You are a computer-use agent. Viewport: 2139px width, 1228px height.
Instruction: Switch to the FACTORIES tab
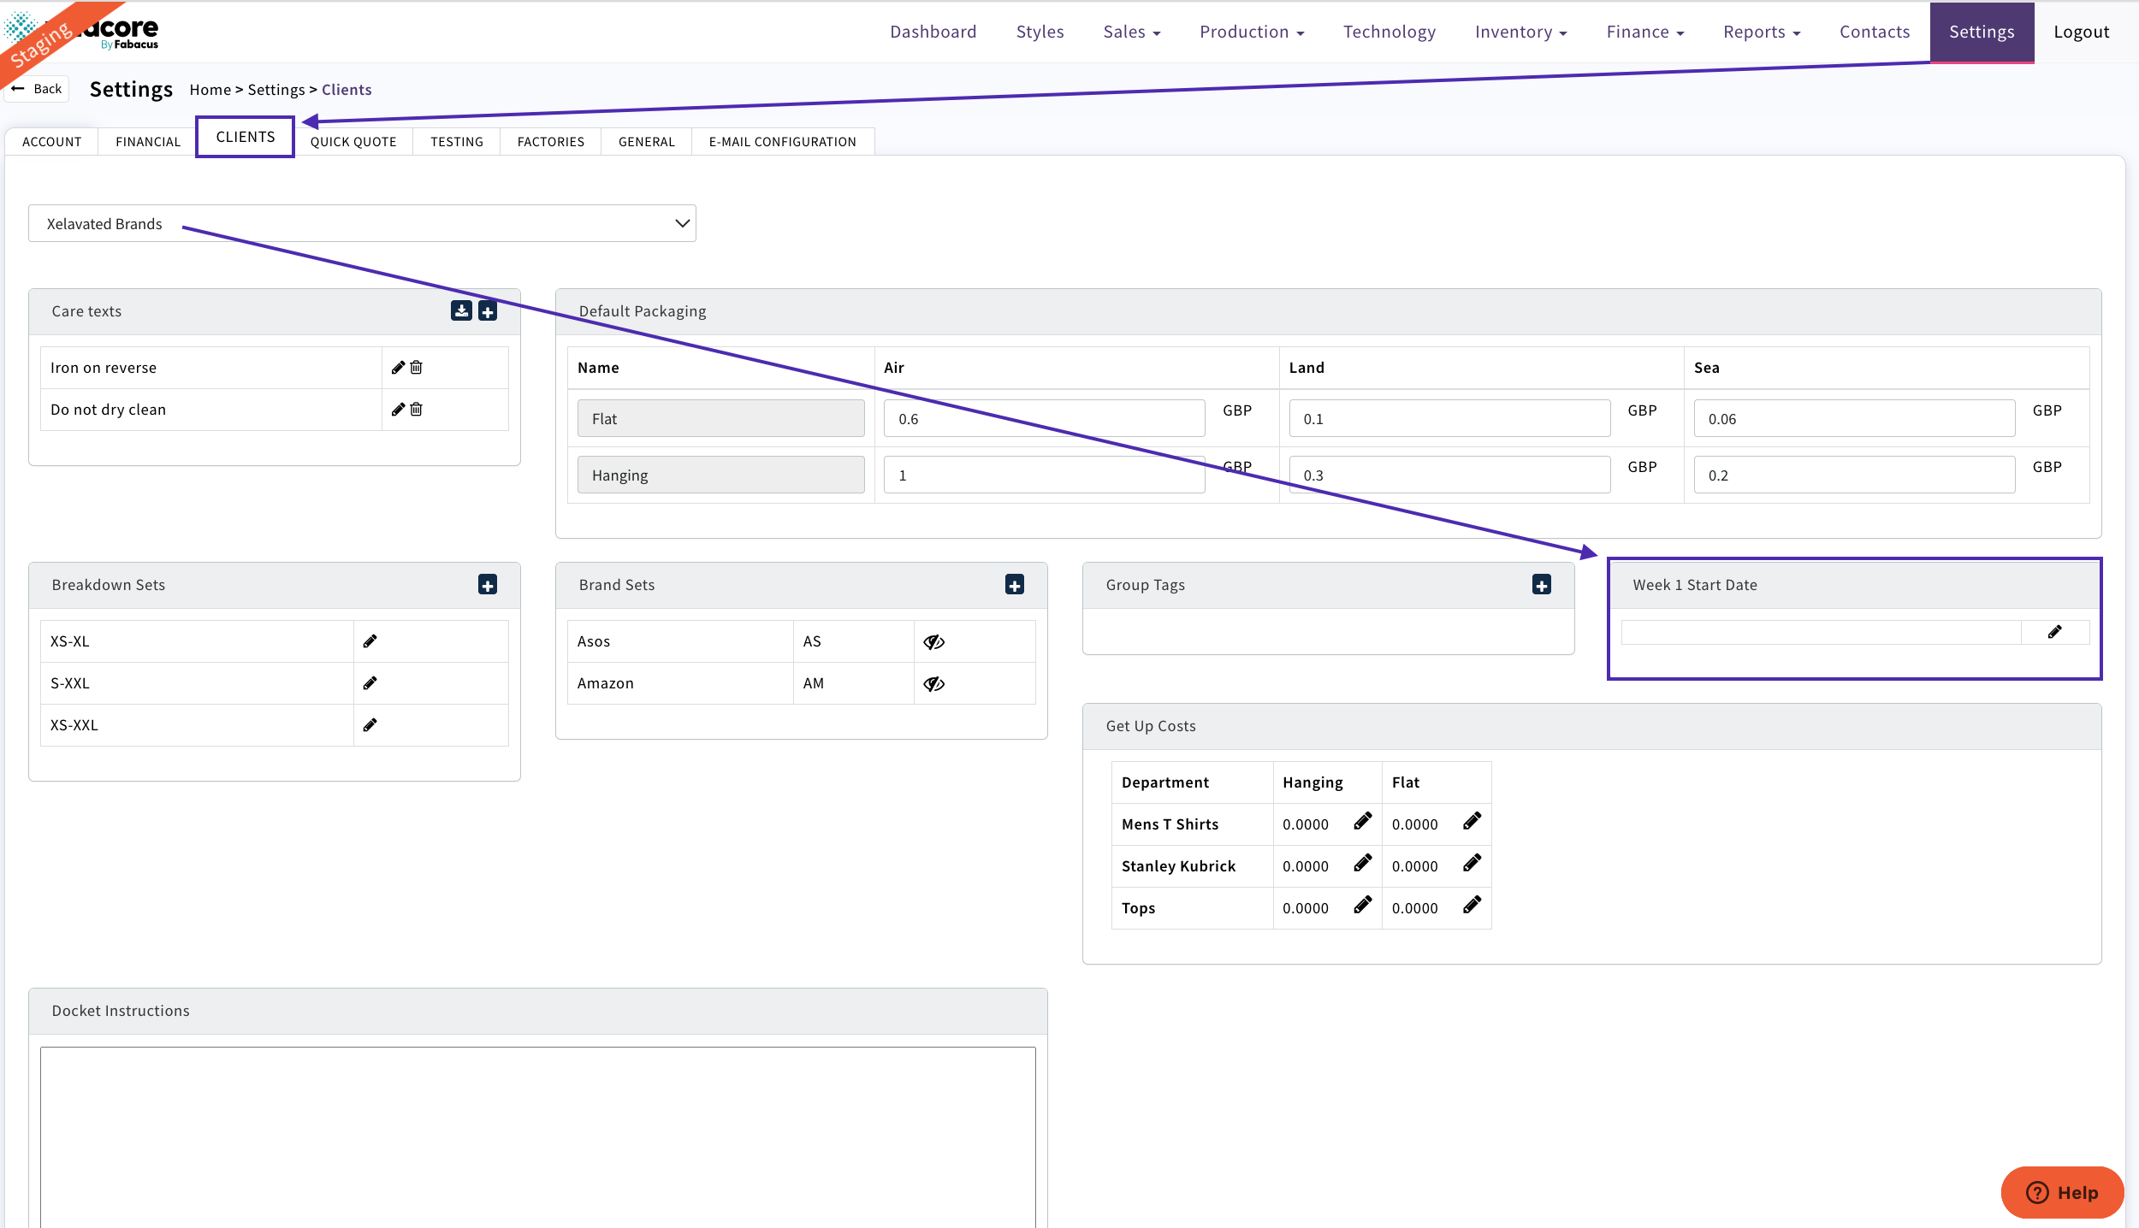[550, 141]
